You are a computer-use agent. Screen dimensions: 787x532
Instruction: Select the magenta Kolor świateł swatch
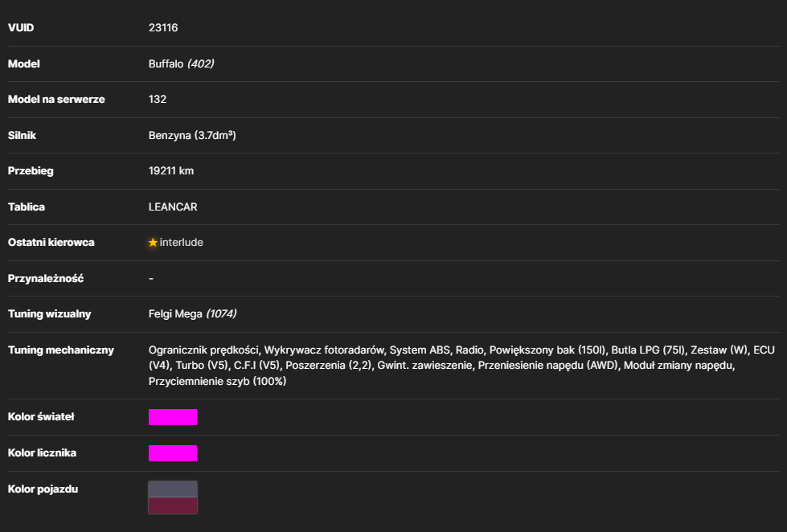click(x=173, y=417)
